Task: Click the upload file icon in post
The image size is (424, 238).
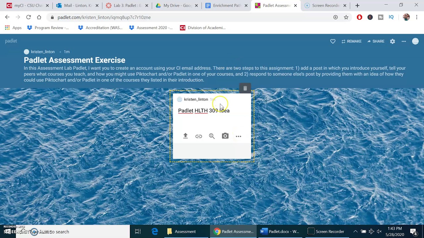Action: pos(185,136)
